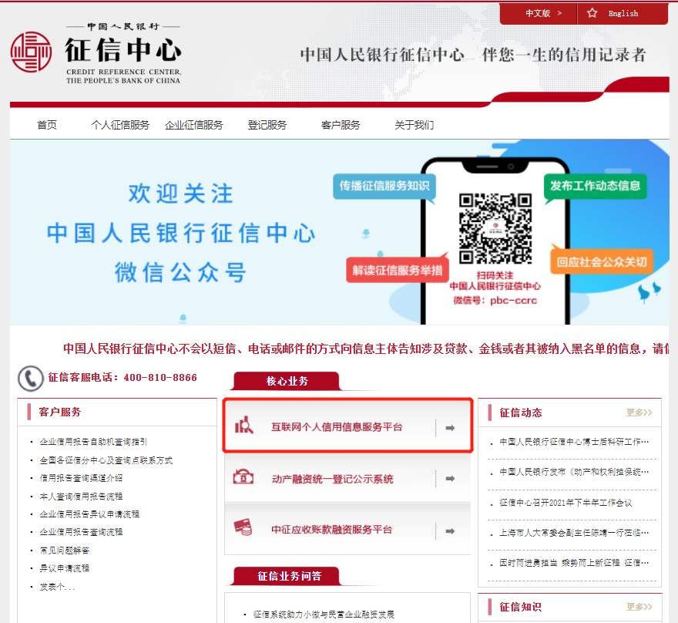This screenshot has width=678, height=623.
Task: Click the 欢迎关注 banner title
Action: tap(181, 194)
